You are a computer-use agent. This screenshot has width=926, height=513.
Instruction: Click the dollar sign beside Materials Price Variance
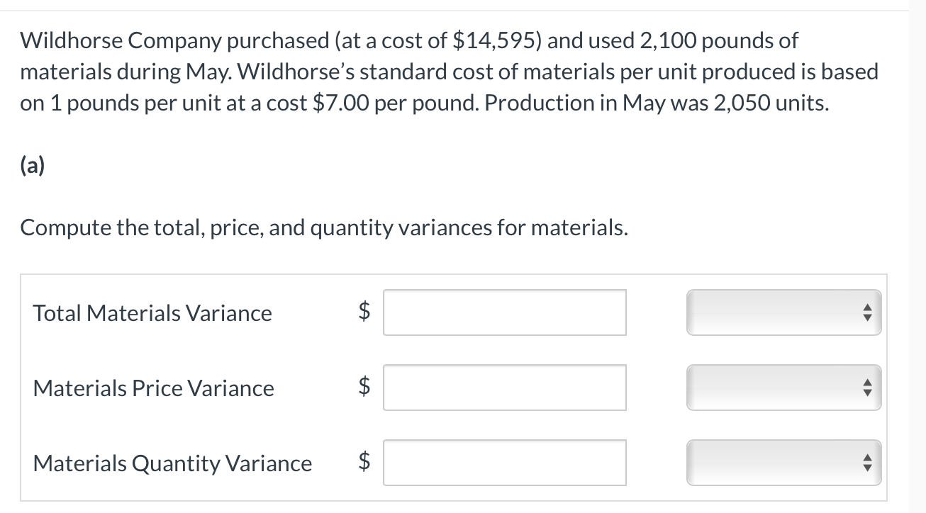[364, 388]
